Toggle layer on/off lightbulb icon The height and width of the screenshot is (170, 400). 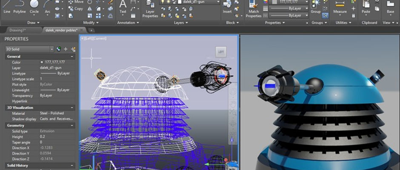point(162,2)
